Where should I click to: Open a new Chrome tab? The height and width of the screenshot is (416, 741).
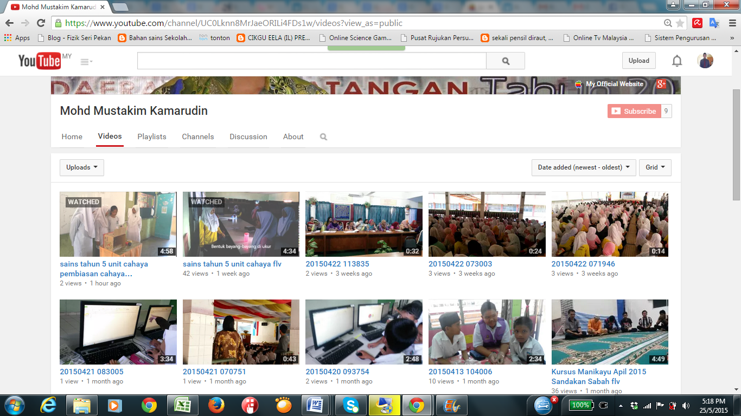pos(120,7)
